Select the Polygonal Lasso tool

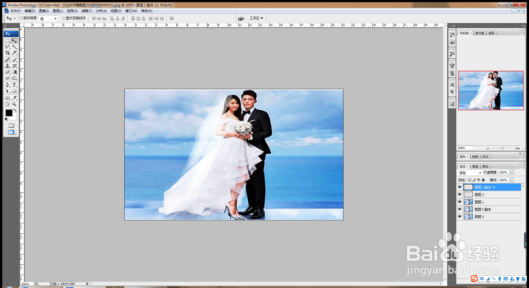[x=7, y=47]
